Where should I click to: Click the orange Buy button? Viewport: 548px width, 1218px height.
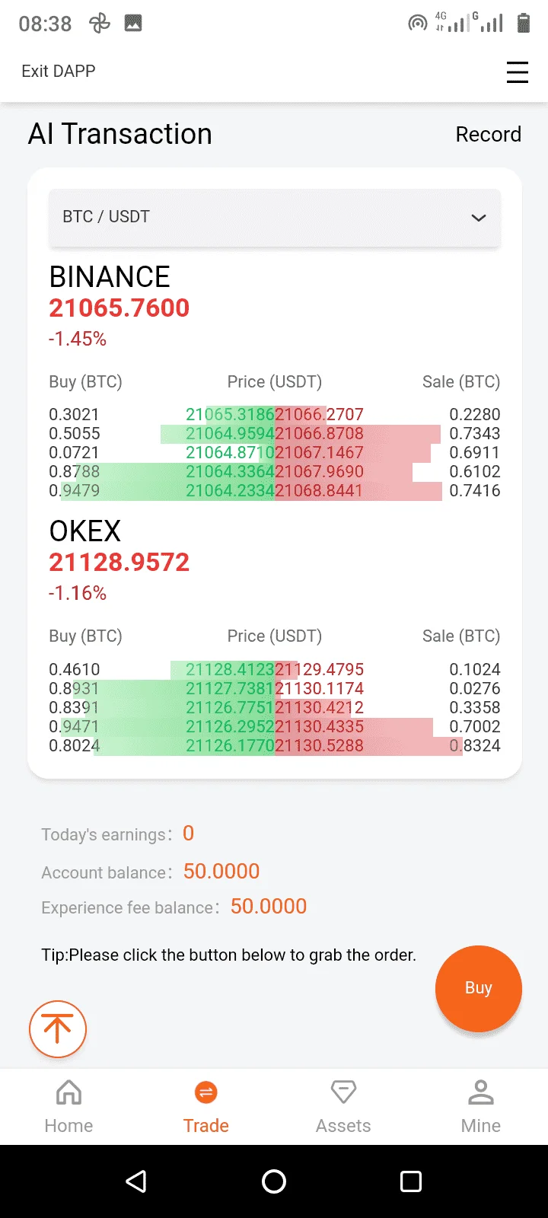click(x=479, y=988)
